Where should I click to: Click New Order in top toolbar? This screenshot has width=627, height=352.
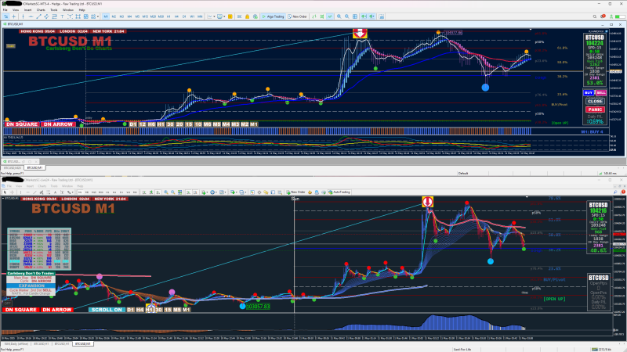coord(297,16)
